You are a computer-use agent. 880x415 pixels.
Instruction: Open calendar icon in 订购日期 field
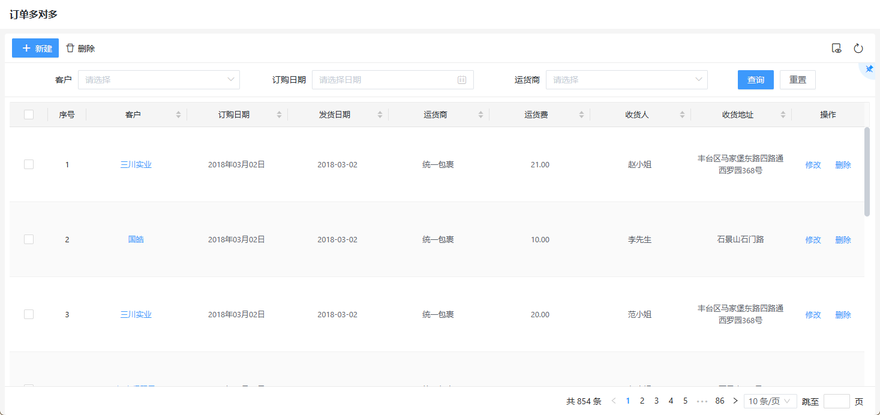tap(462, 80)
